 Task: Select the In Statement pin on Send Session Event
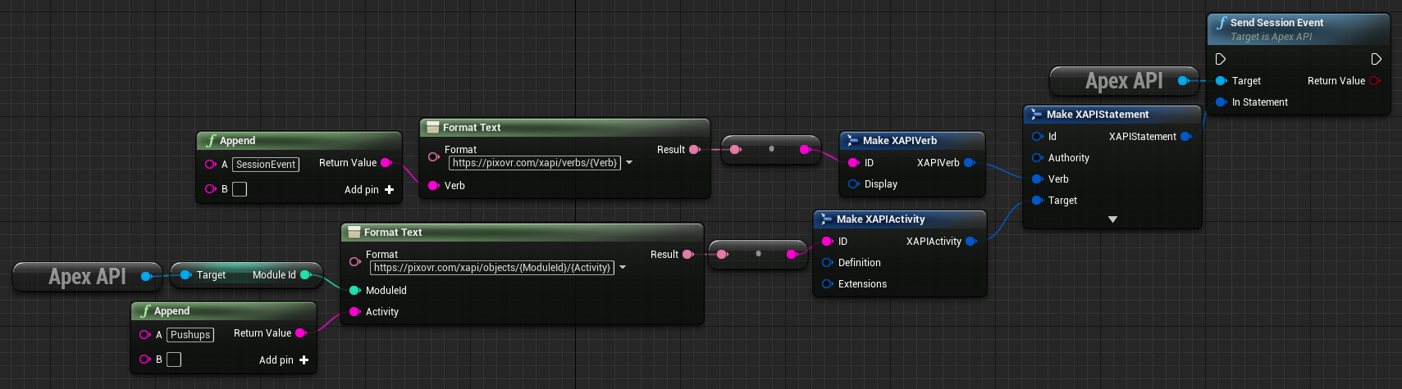[1222, 102]
